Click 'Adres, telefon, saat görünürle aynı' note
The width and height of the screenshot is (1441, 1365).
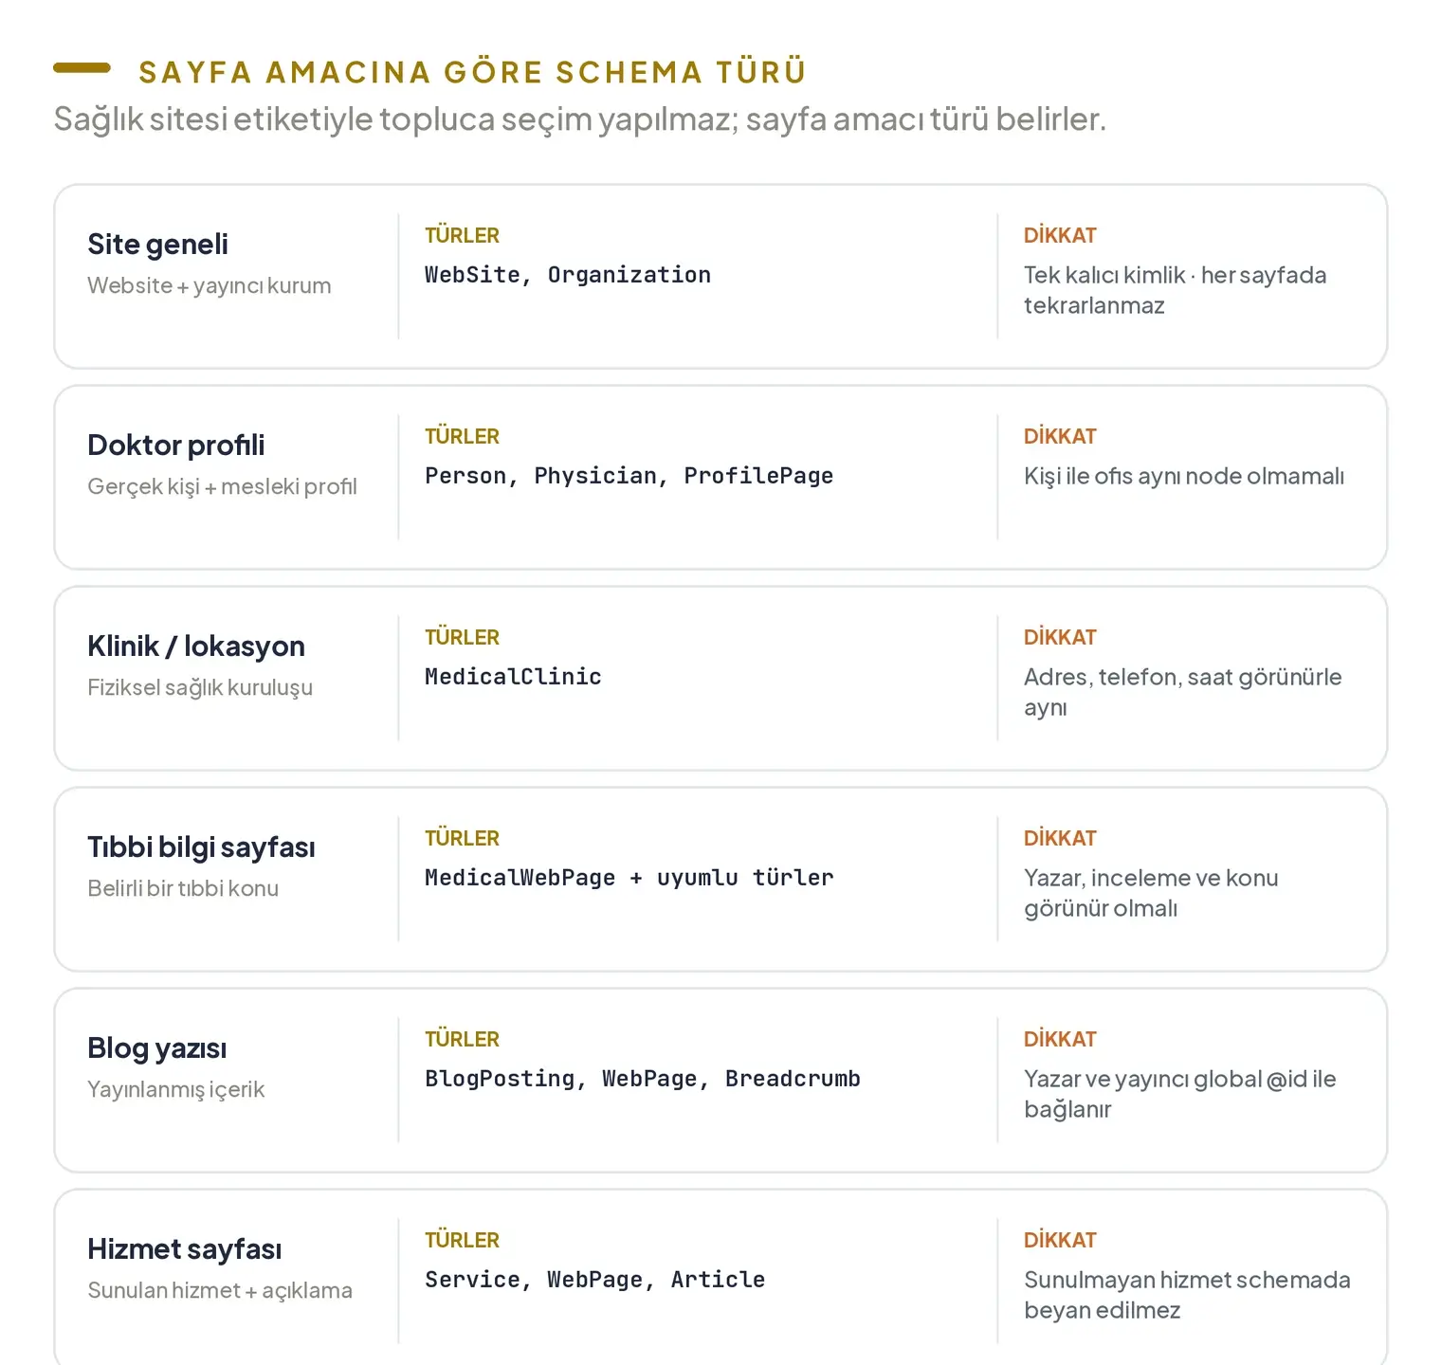click(1183, 692)
